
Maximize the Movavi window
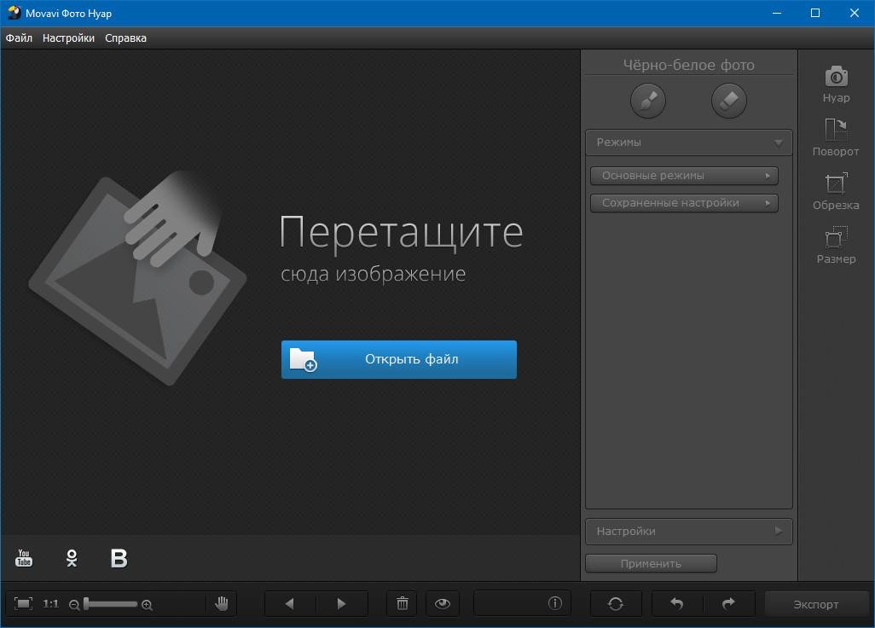pos(815,13)
